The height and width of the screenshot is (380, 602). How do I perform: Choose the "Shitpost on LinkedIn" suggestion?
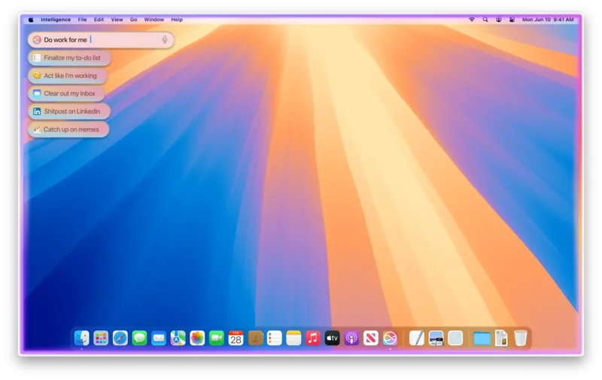(x=69, y=111)
